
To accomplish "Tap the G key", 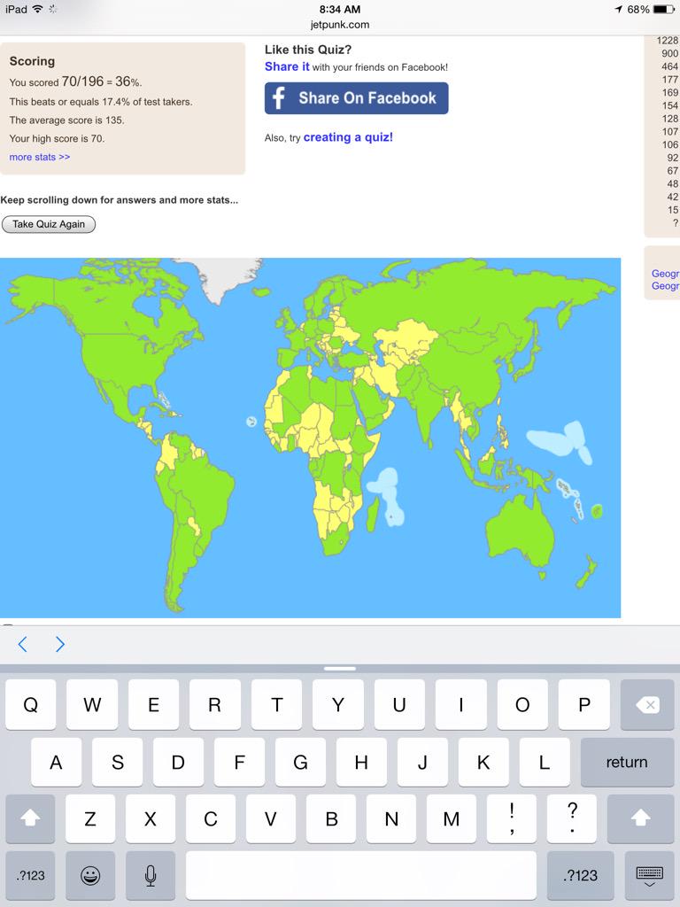I will 300,762.
